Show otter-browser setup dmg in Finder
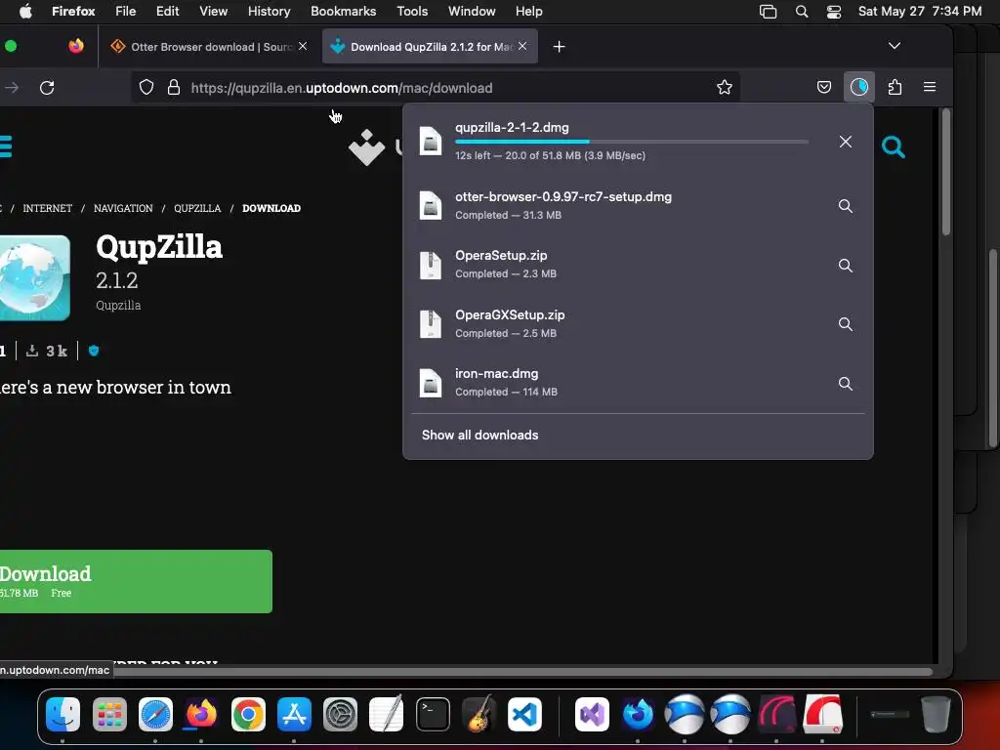 (x=845, y=206)
